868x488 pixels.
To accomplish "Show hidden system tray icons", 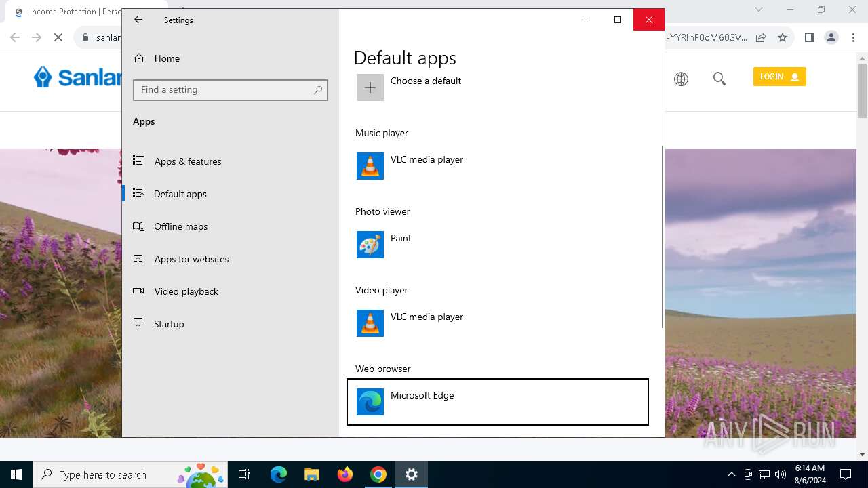I will point(731,474).
